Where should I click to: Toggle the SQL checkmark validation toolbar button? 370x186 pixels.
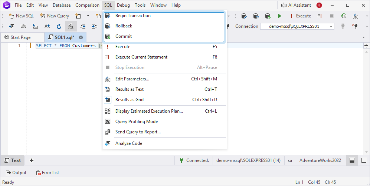click(x=71, y=26)
